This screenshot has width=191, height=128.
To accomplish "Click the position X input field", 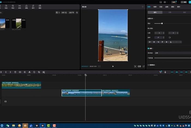I will (159, 33).
